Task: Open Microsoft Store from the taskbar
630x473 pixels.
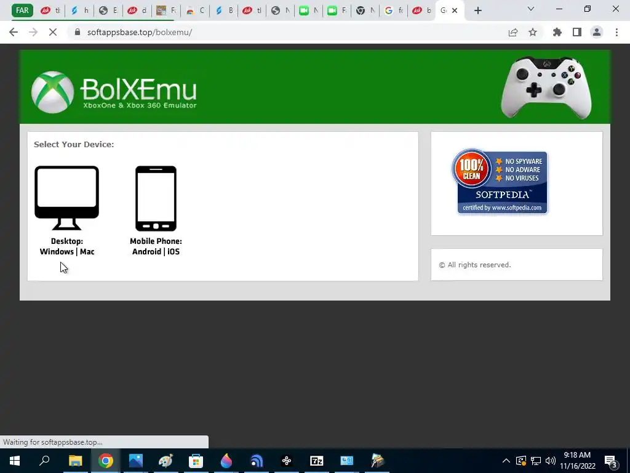Action: 196,461
